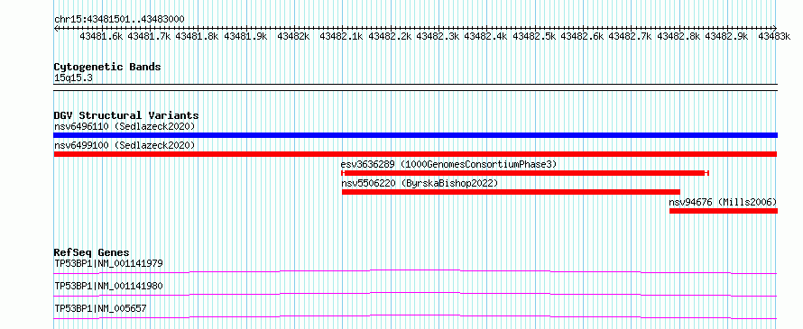Click the DGV Structural Variants track heading
Screen dimensions: 803x329
(126, 115)
